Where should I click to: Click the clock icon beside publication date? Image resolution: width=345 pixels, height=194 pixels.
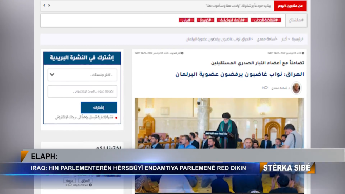coord(303,53)
